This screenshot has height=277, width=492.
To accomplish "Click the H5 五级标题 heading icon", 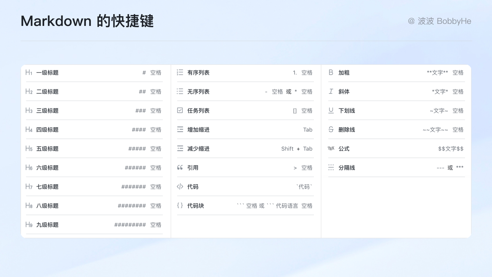I will (29, 149).
